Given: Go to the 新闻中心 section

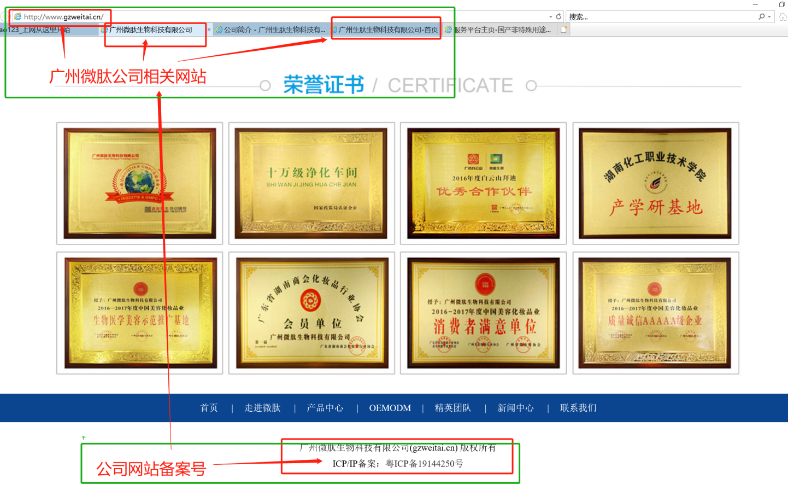Looking at the screenshot, I should (x=516, y=408).
